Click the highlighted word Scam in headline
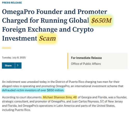 (x=47, y=38)
